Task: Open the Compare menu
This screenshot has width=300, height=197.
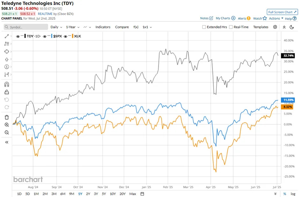Action: [122, 27]
